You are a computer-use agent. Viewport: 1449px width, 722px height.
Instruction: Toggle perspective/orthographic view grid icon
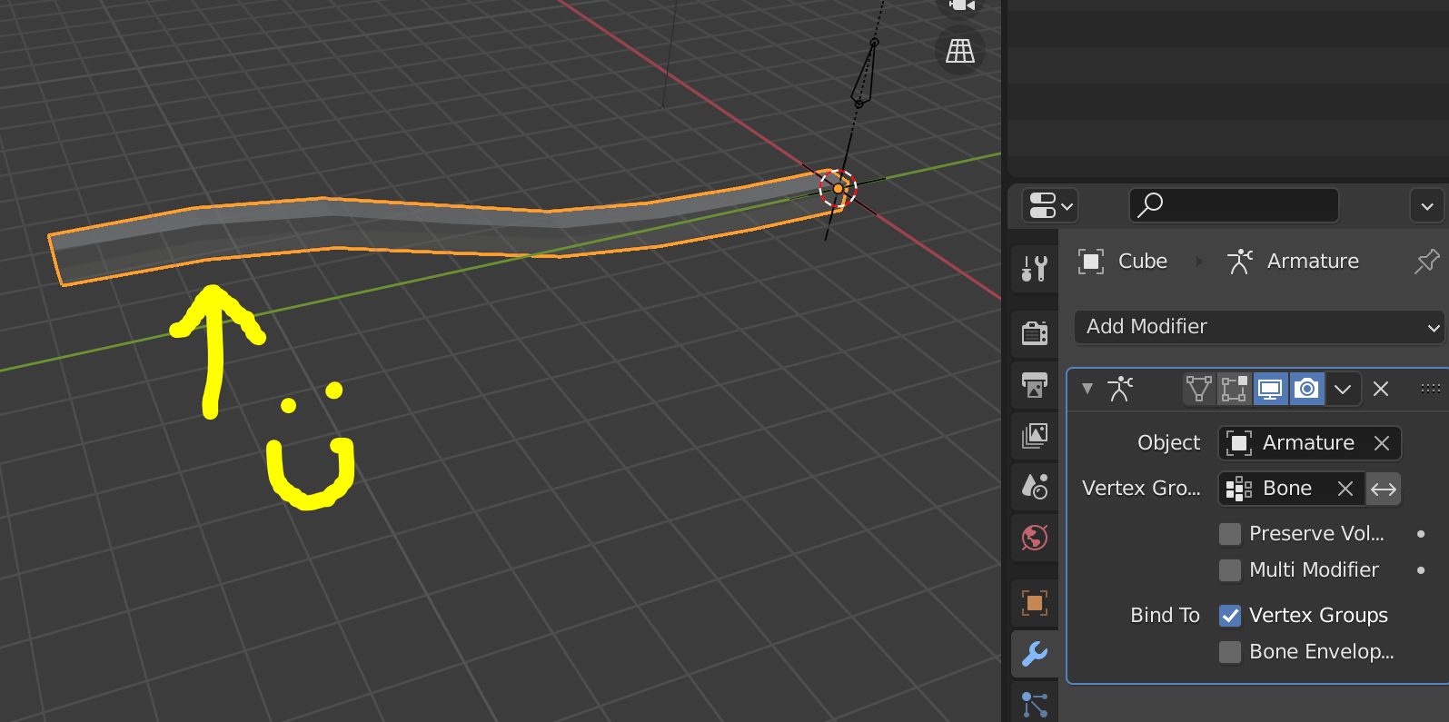tap(959, 51)
